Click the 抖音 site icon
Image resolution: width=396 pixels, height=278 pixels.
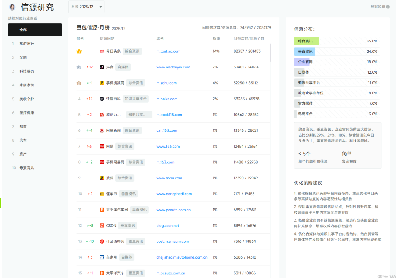pos(102,67)
